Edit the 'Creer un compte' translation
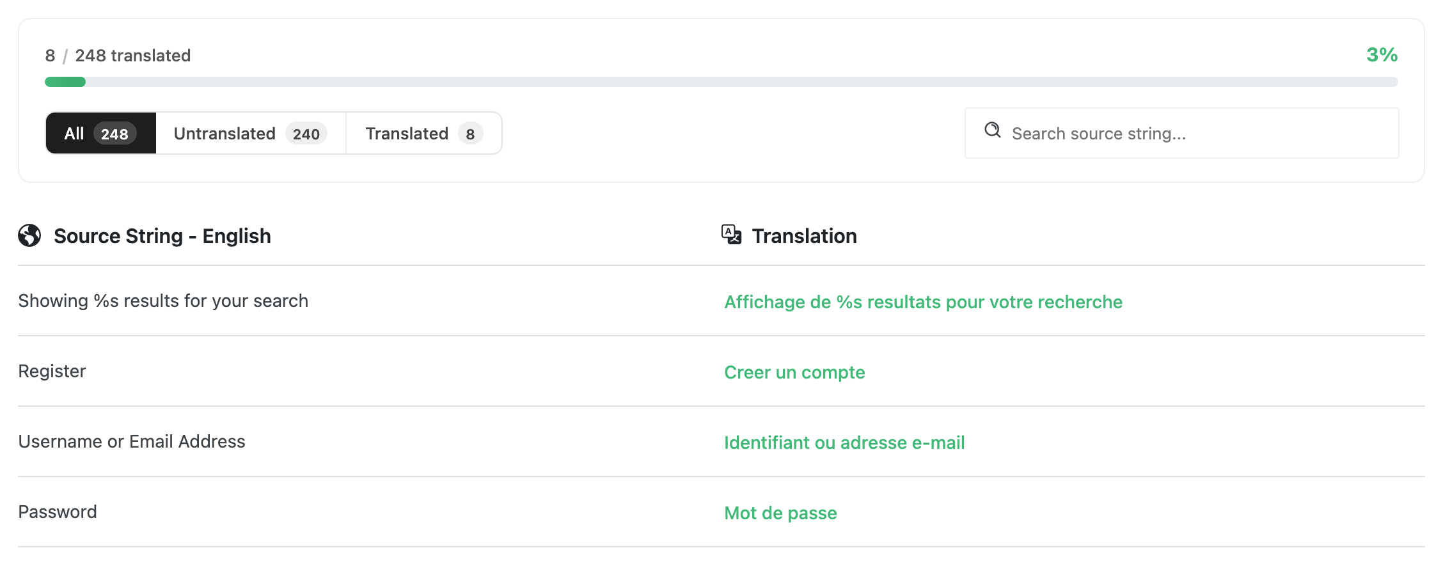This screenshot has width=1443, height=564. 794,372
